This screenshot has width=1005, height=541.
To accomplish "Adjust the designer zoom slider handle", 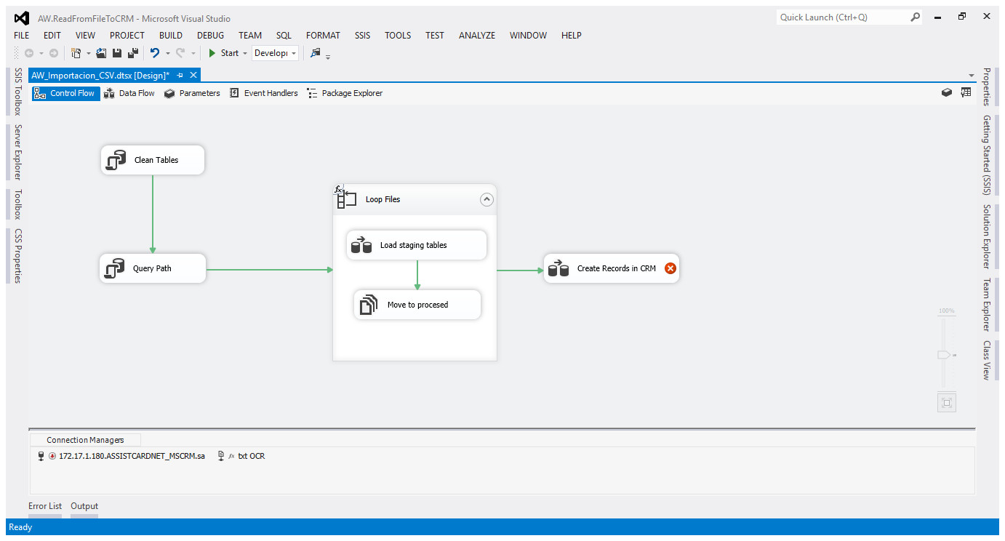I will [x=945, y=354].
